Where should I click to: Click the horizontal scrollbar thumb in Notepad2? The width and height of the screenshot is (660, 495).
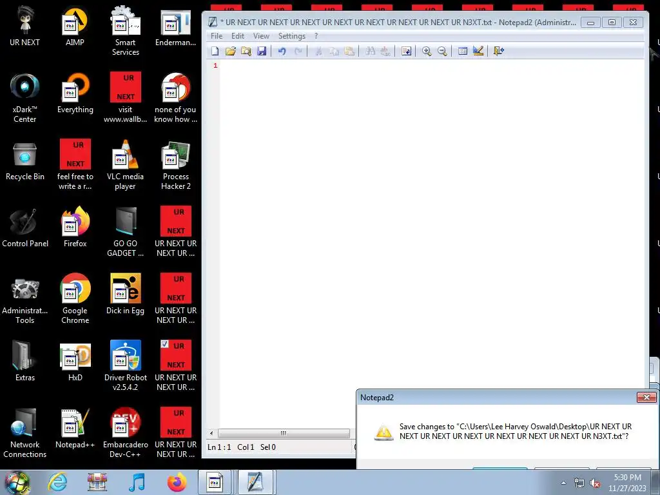(284, 433)
